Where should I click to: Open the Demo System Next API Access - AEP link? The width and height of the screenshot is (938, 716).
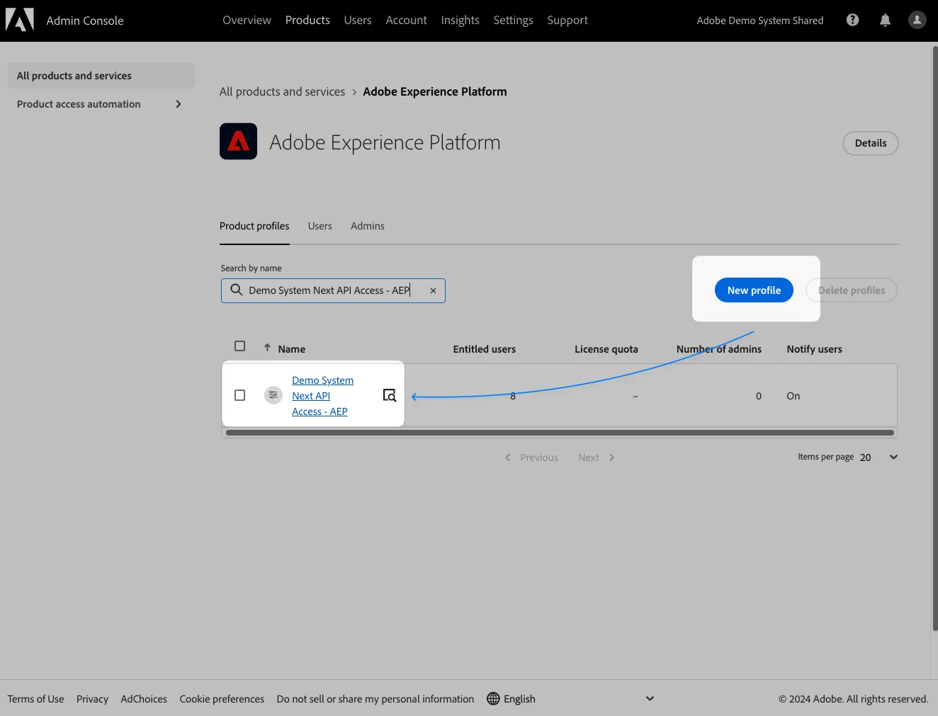pyautogui.click(x=323, y=396)
